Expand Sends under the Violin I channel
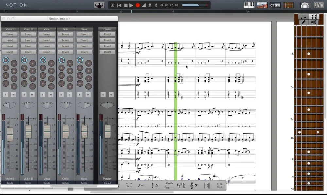 (x=9, y=183)
